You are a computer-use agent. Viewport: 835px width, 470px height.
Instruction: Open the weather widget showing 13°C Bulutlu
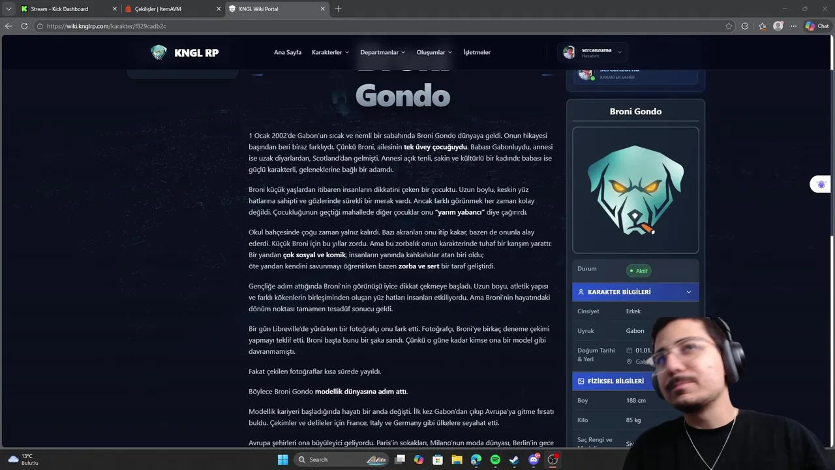point(23,460)
